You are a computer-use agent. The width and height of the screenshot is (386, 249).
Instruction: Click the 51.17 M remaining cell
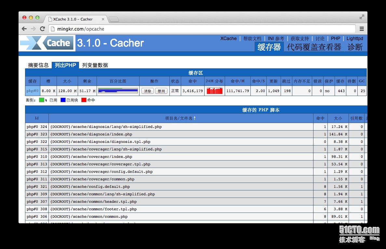tap(87, 91)
